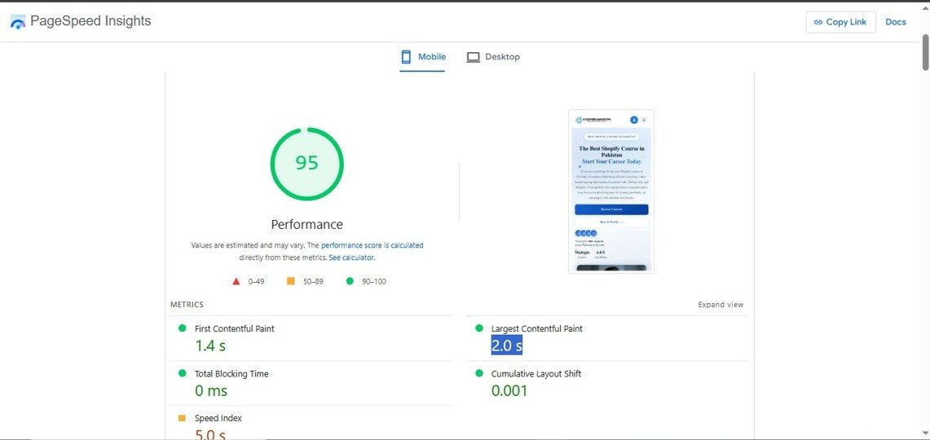Screen dimensions: 930x440
Task: Click the performance score gauge showing 95
Action: click(306, 163)
